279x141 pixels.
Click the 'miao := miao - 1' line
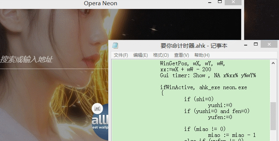(232, 135)
